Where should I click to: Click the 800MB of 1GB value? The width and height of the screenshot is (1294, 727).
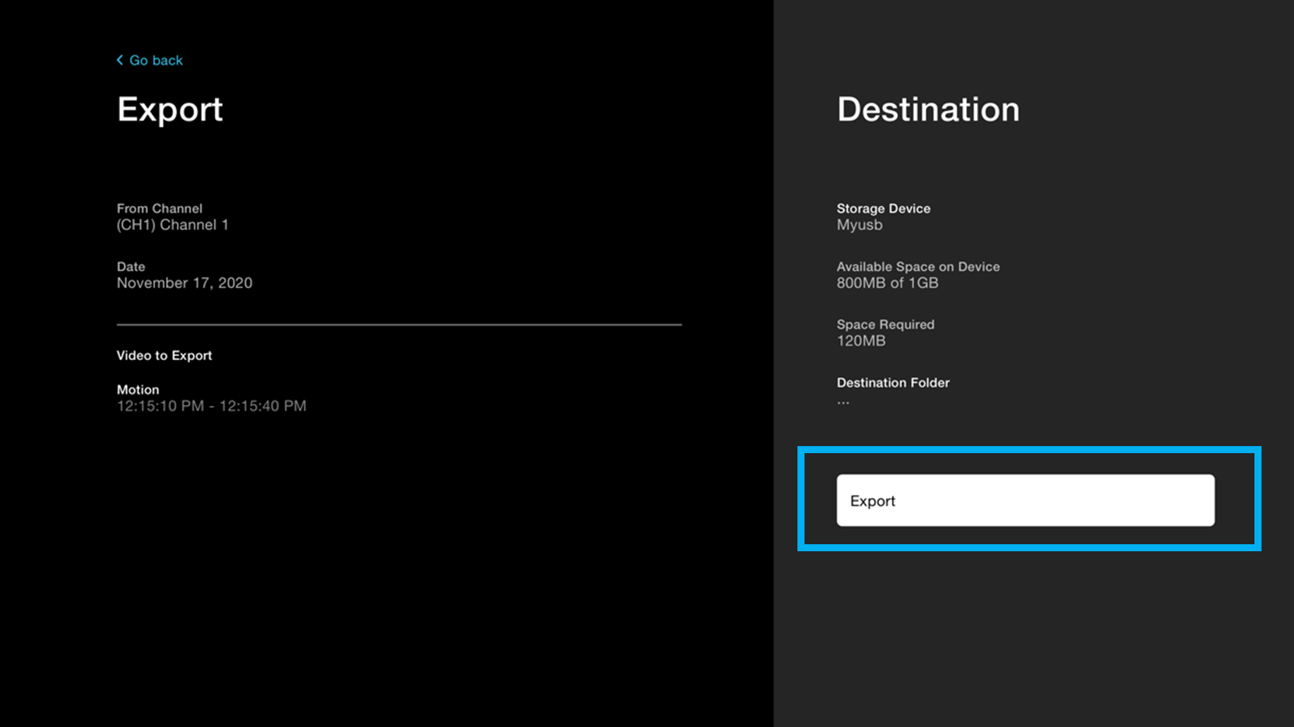click(x=887, y=283)
